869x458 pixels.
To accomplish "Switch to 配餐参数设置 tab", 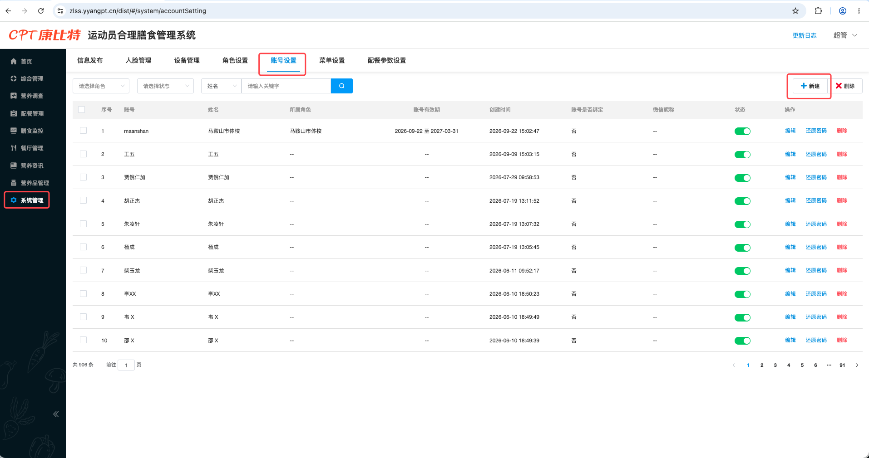I will 387,60.
